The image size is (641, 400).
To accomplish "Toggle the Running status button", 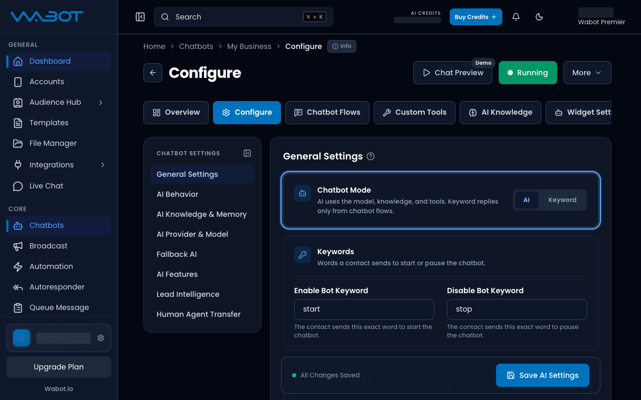I will pos(528,73).
